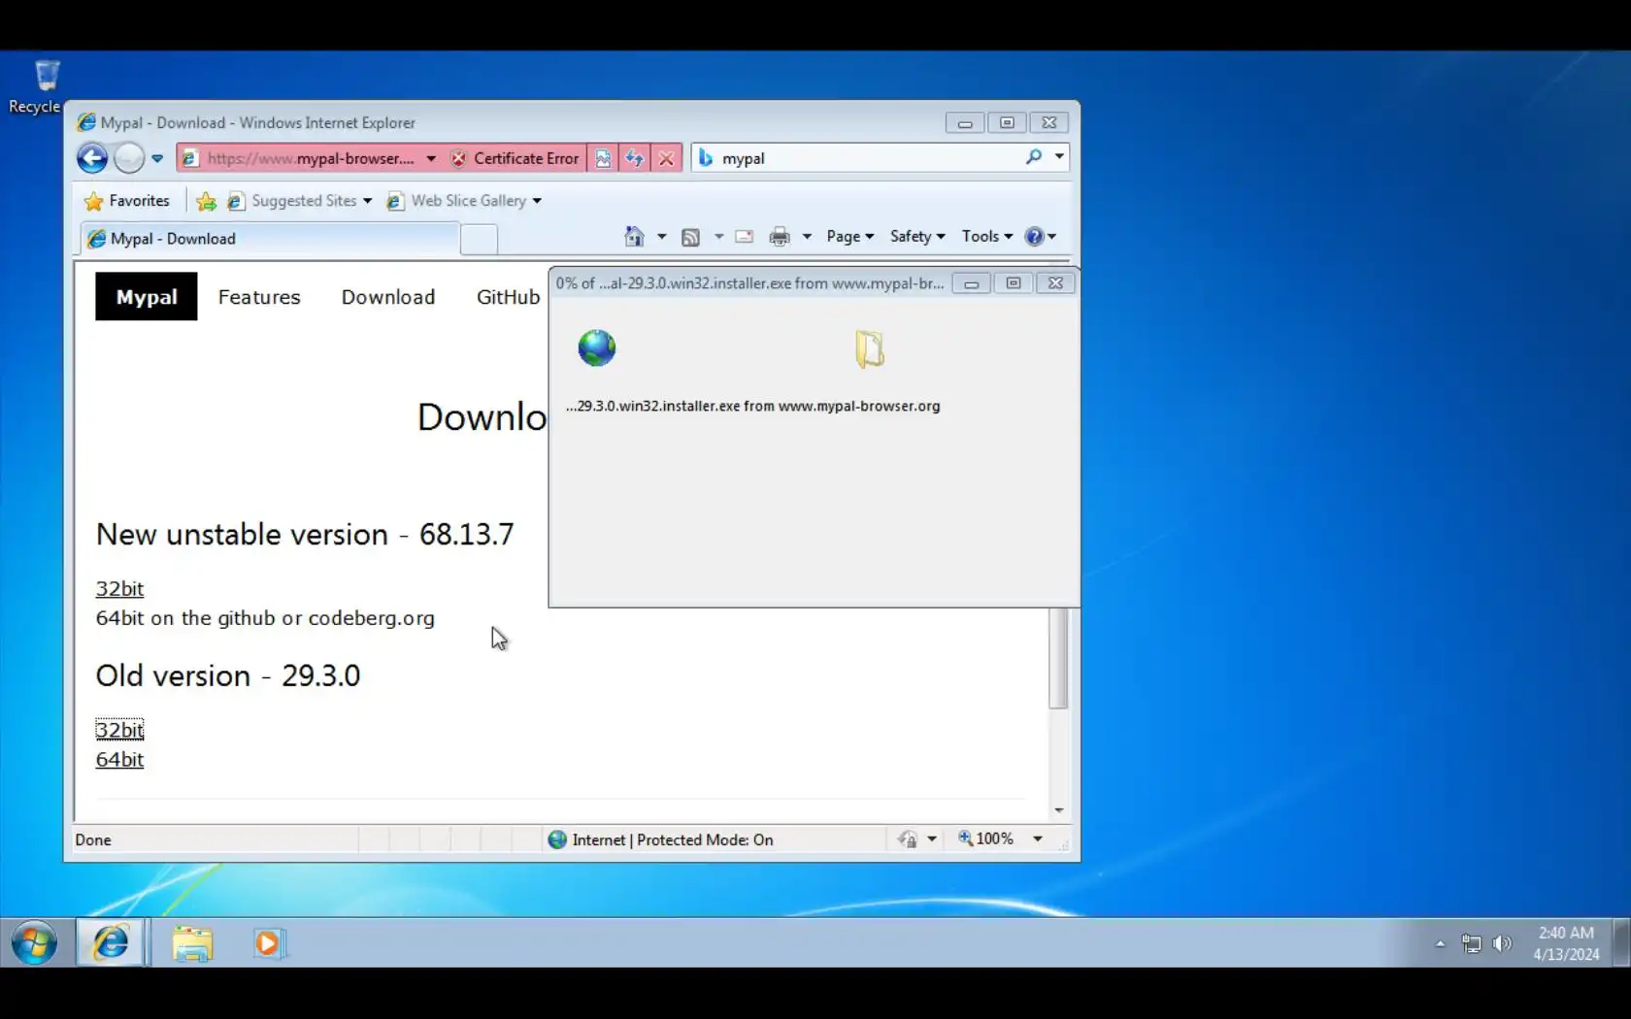Screen dimensions: 1631x1019
Task: Toggle the Compatibility View icon
Action: [603, 158]
